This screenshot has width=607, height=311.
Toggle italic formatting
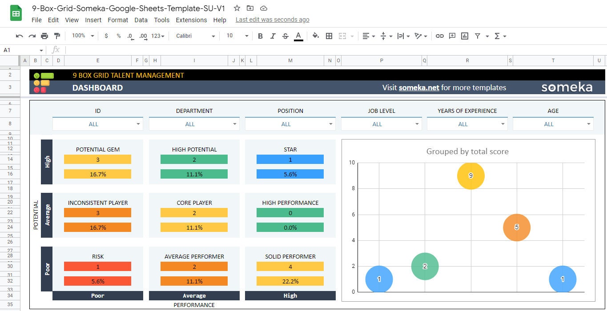(273, 36)
